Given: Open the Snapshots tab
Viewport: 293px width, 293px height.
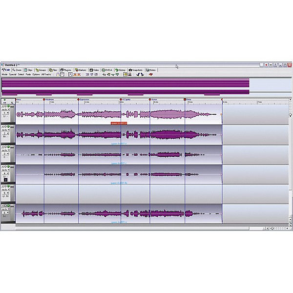Looking at the screenshot, I should click(136, 70).
